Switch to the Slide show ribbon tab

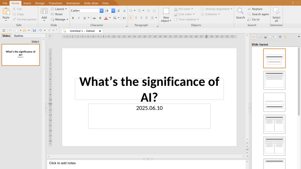[x=91, y=3]
